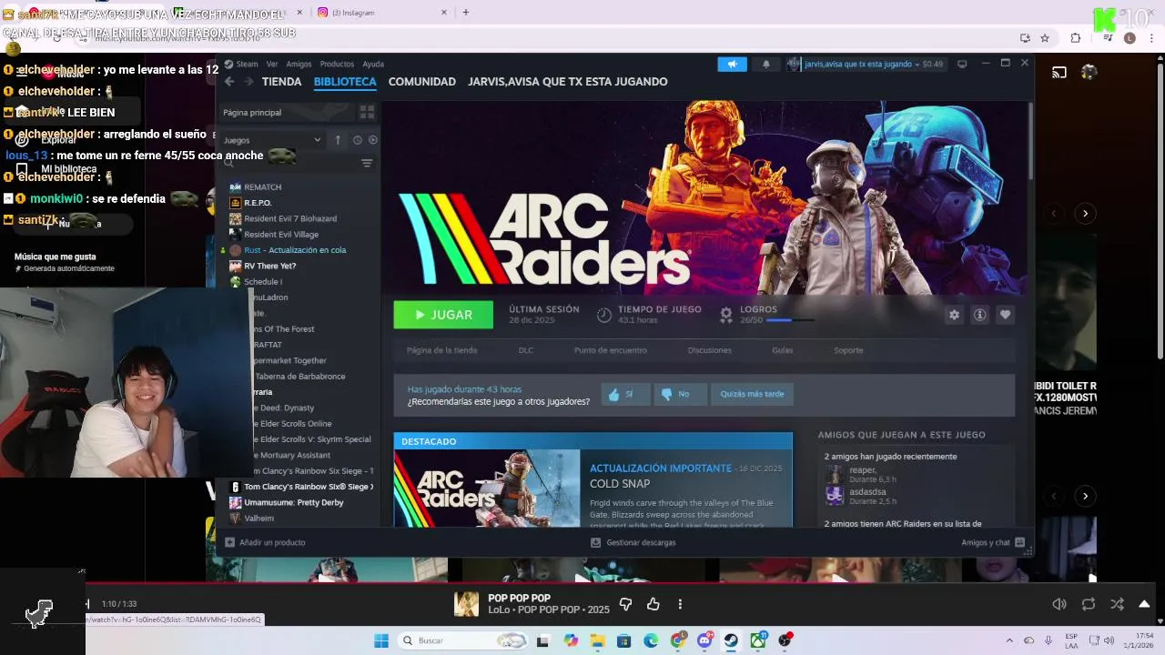The image size is (1165, 655).
Task: Click the green JUGAR play button
Action: click(x=443, y=315)
